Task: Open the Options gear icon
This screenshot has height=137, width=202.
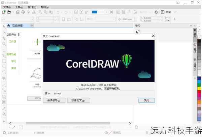Action: point(156,12)
